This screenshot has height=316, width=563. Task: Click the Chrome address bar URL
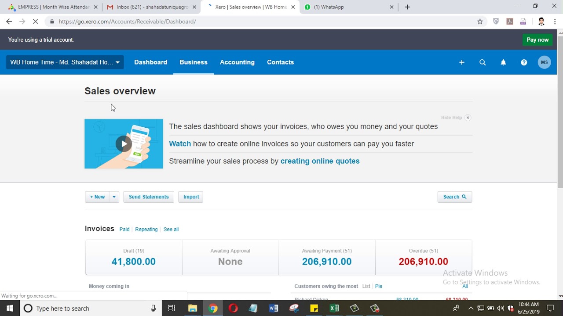(x=127, y=22)
